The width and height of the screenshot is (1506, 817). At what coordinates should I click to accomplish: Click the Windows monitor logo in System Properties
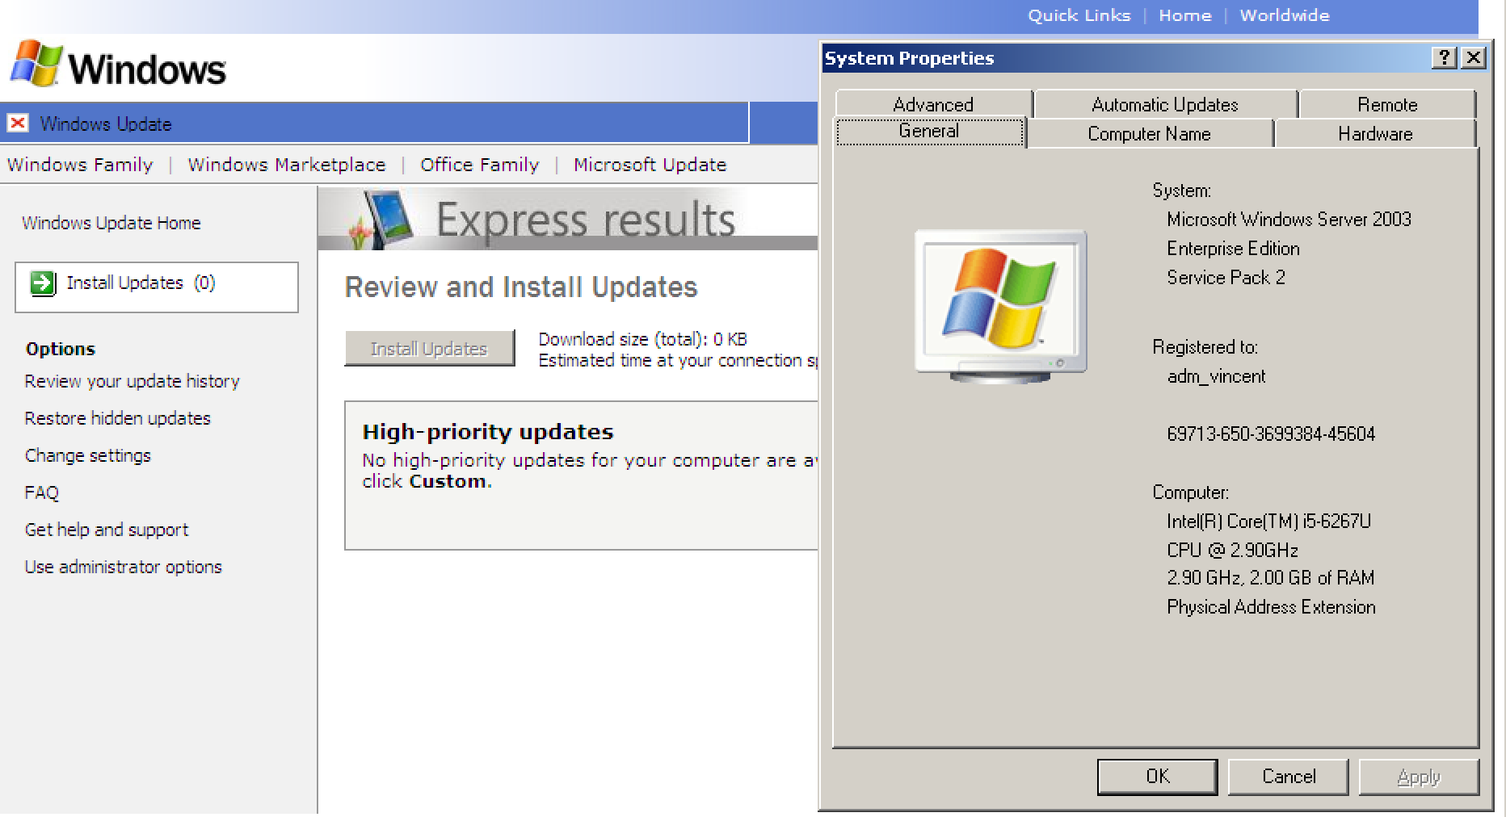(1000, 305)
